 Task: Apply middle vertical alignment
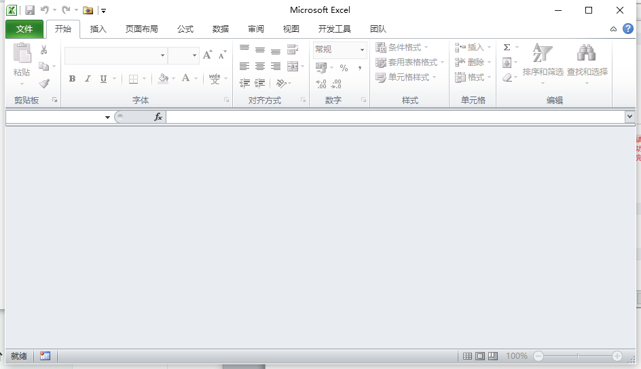click(260, 50)
